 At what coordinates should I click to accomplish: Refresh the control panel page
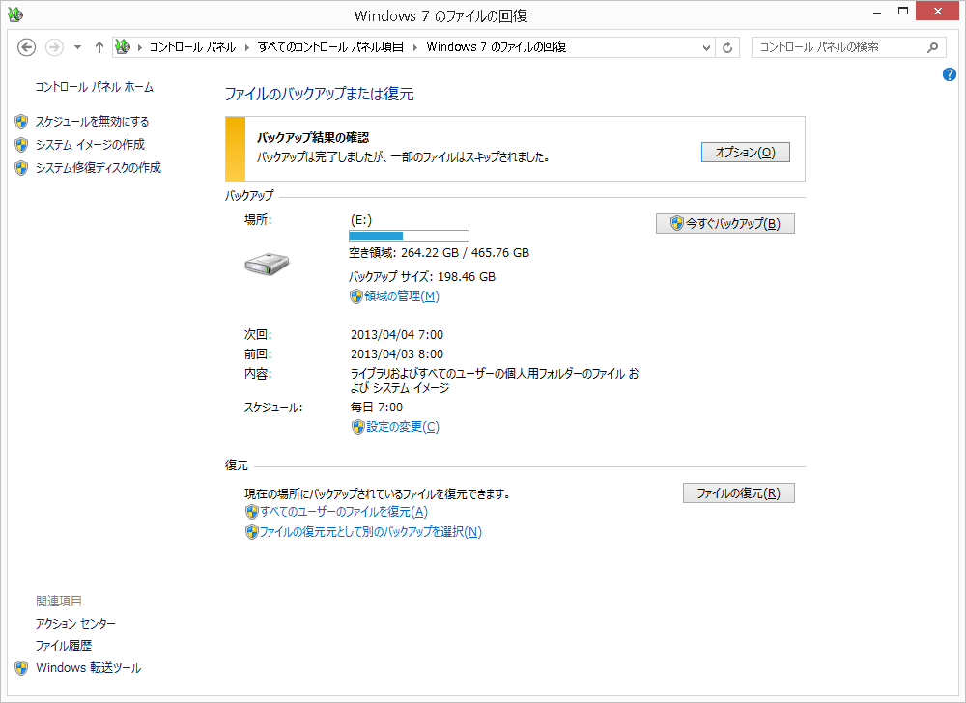point(727,47)
